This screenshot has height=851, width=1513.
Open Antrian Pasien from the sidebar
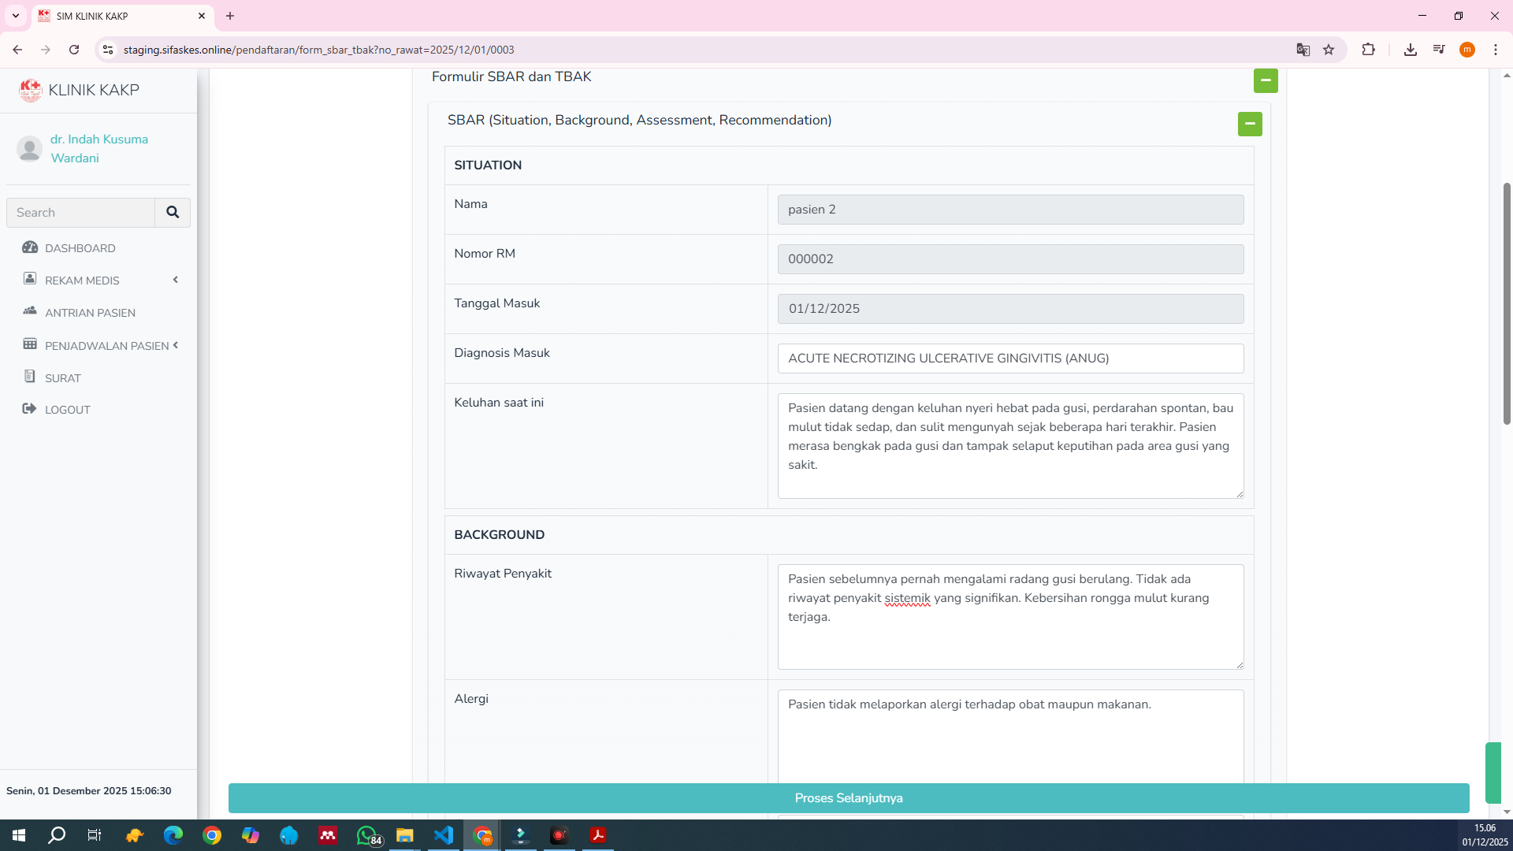(x=90, y=313)
